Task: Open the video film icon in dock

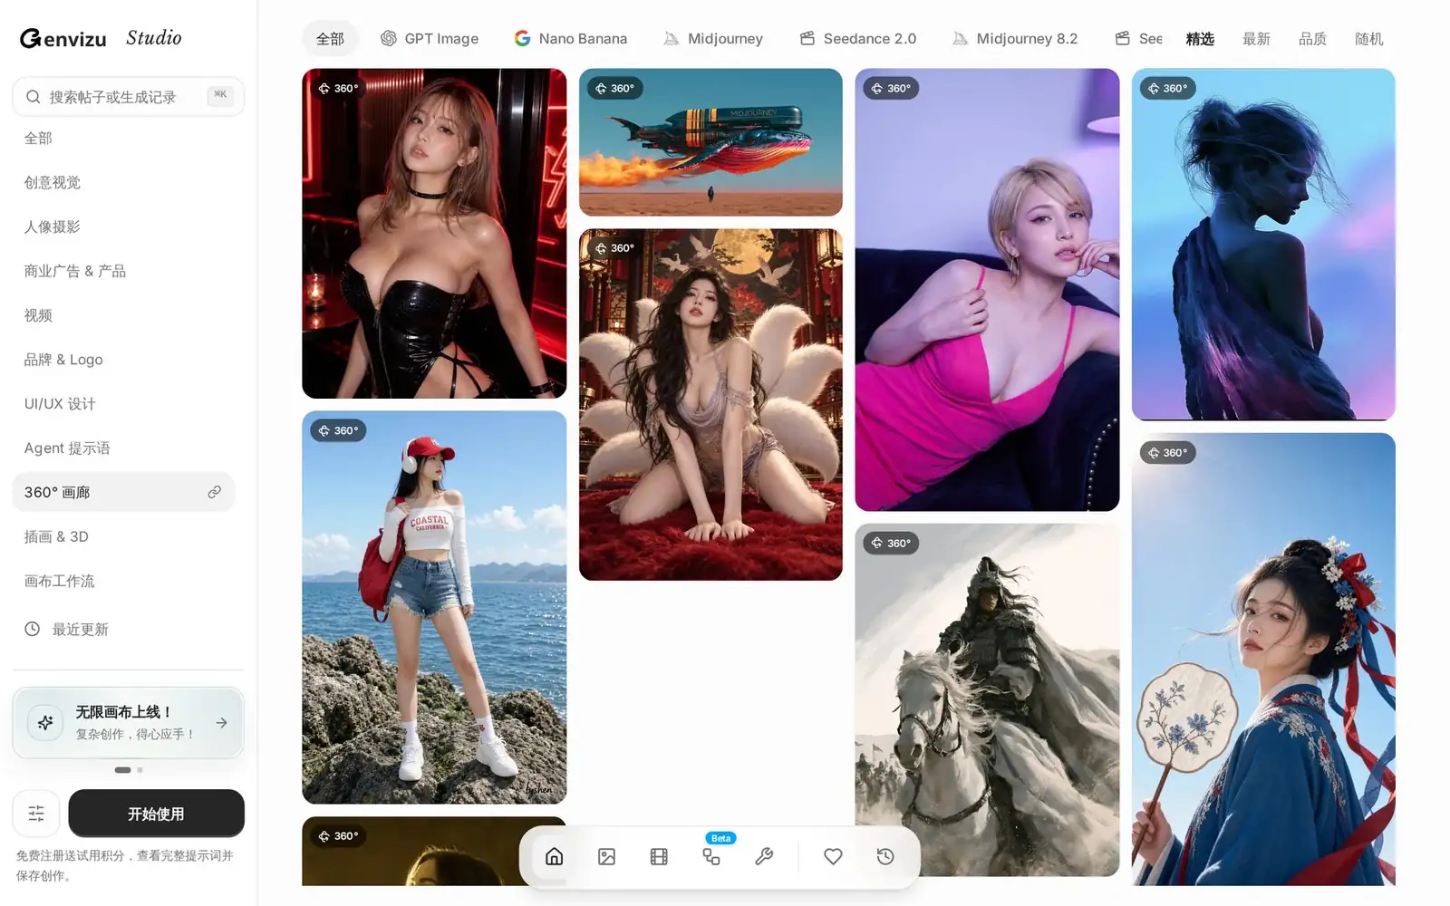Action: point(659,856)
